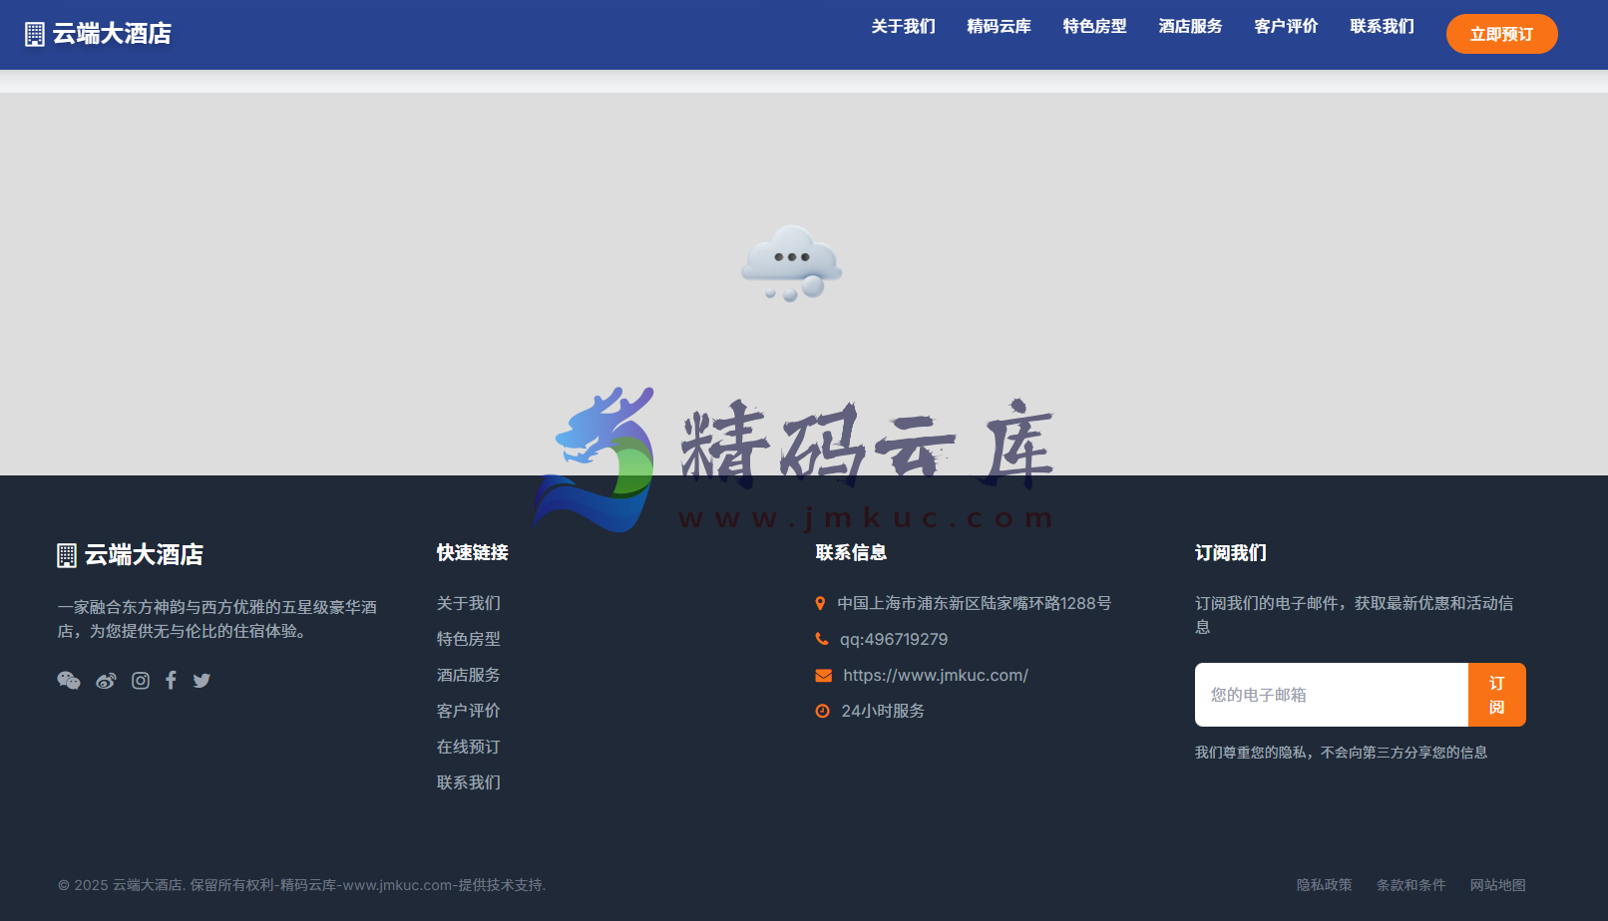Follow footer quick link 客户评价

tap(469, 711)
